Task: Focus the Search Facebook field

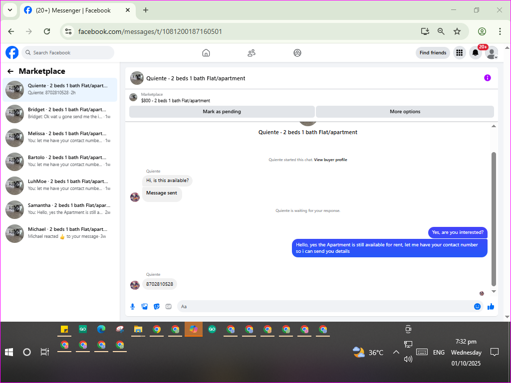Action: pyautogui.click(x=68, y=53)
